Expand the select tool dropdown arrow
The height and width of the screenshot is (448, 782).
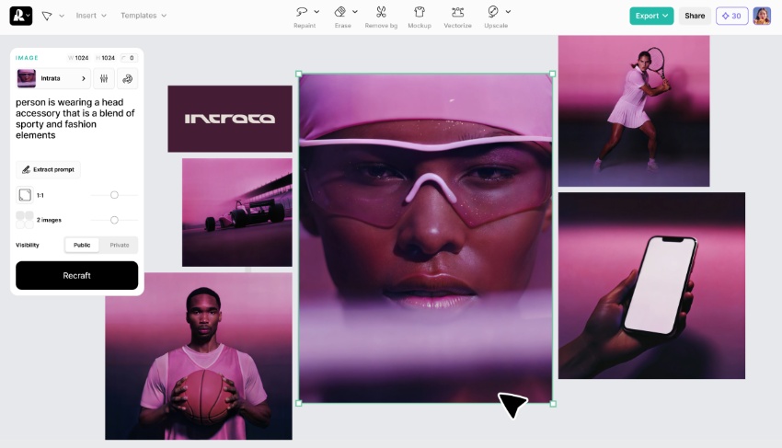point(62,16)
